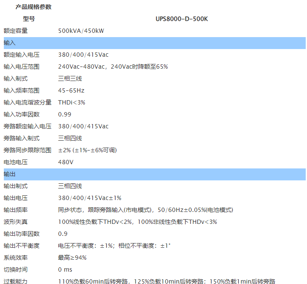Select the 波形失真 row label
The height and width of the screenshot is (284, 307).
(15, 222)
